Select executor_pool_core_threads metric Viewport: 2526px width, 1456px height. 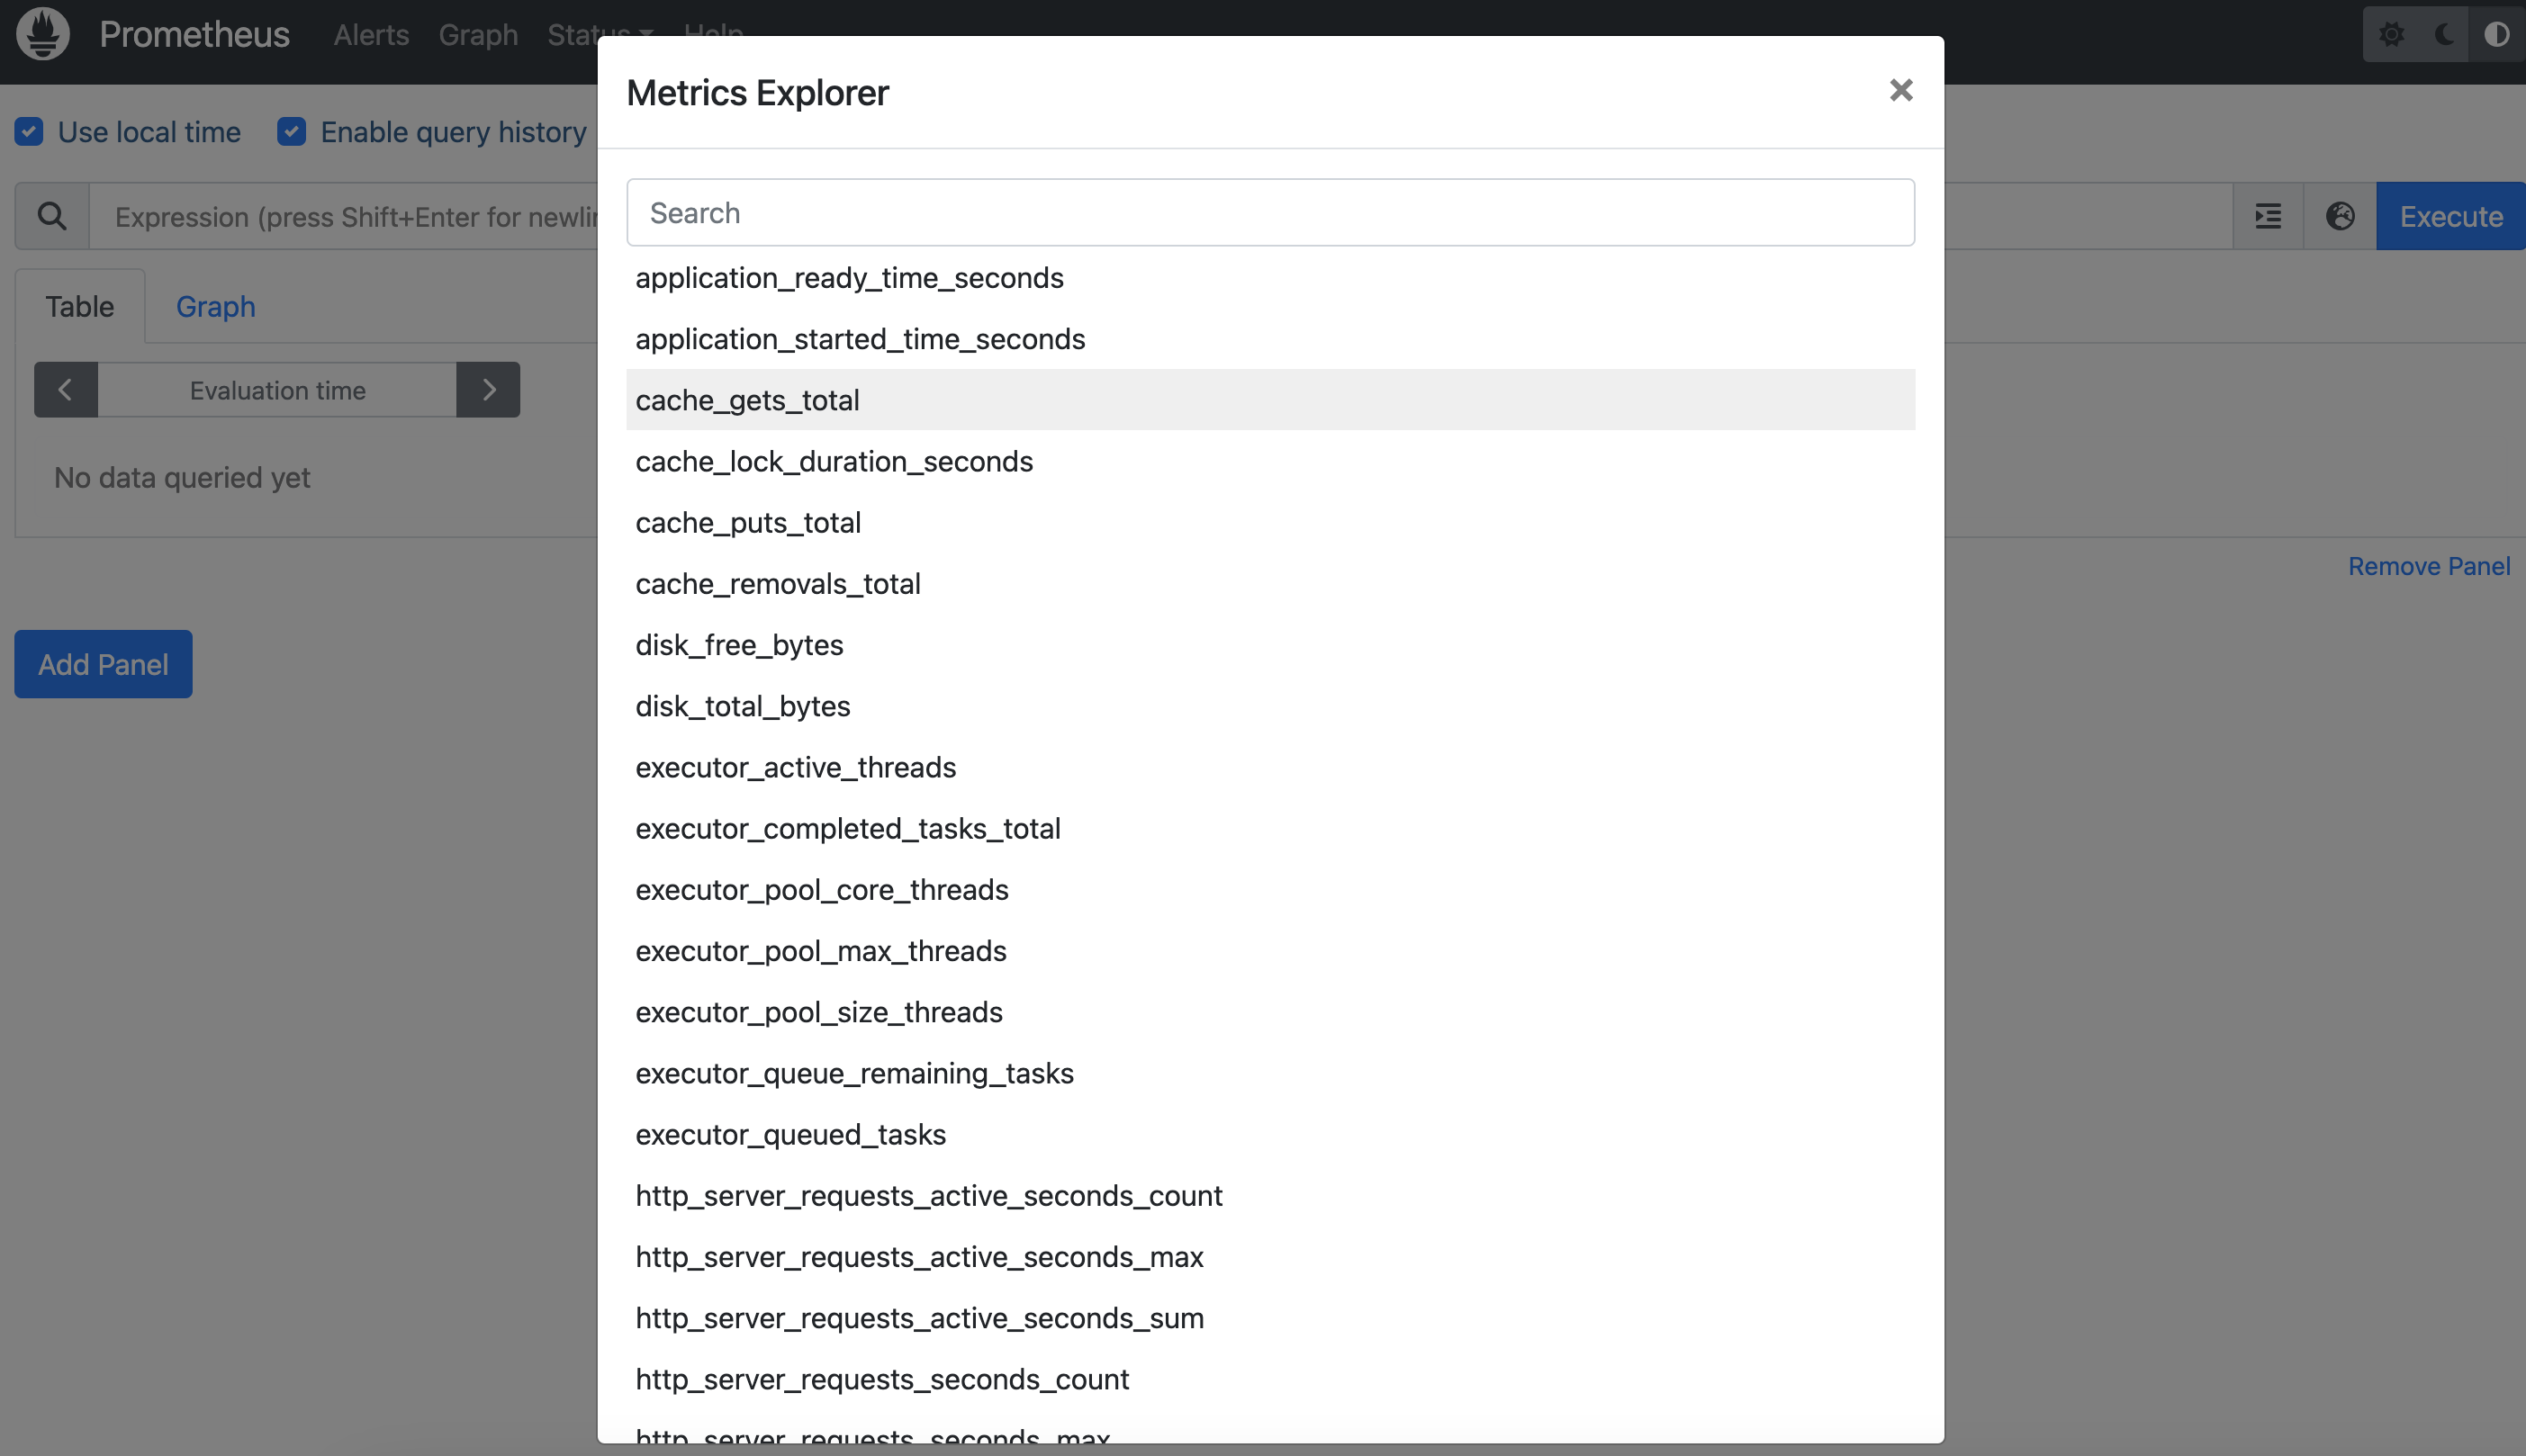1270,890
